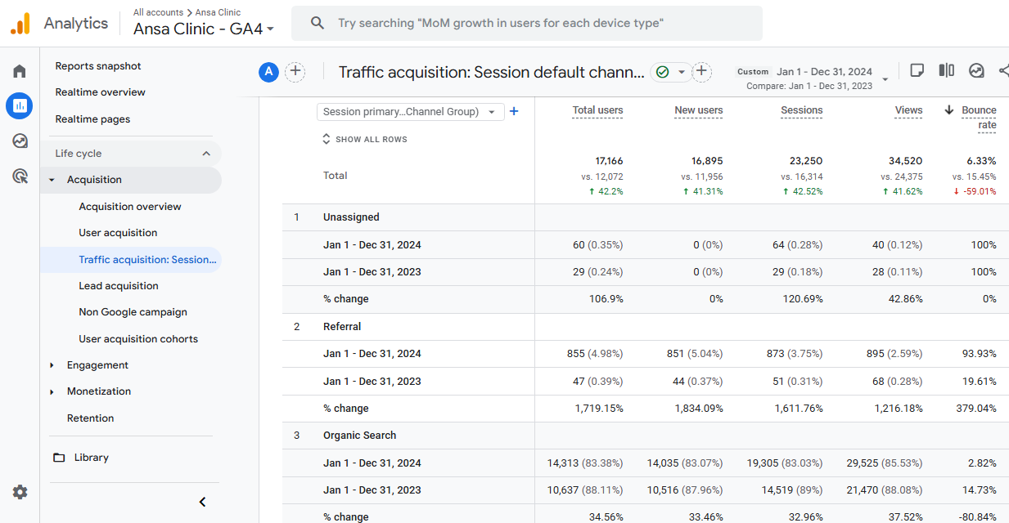Collapse the Life cycle section
Image resolution: width=1009 pixels, height=523 pixels.
coord(205,154)
